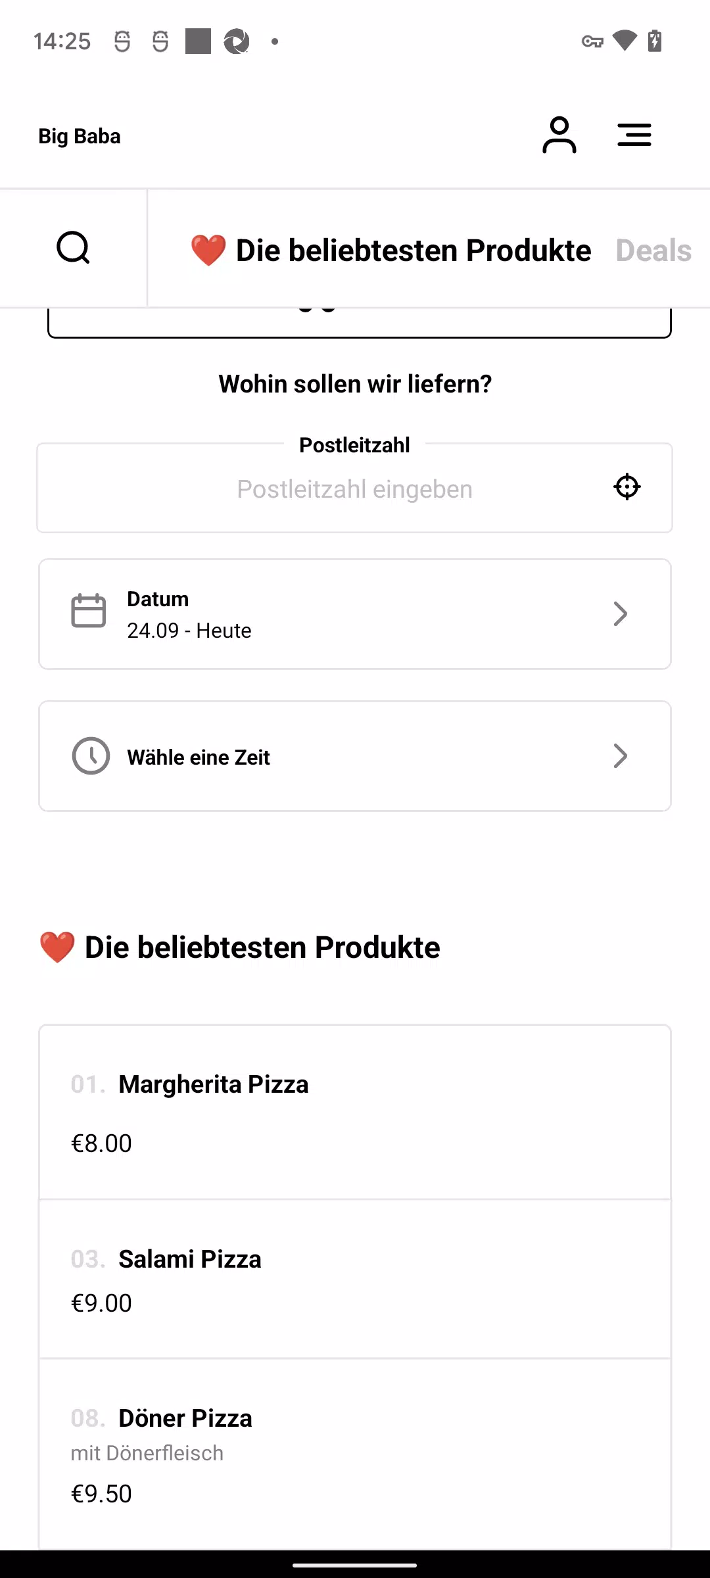The height and width of the screenshot is (1578, 710).
Task: Focus the Postleitzahl eingeben field
Action: (355, 489)
